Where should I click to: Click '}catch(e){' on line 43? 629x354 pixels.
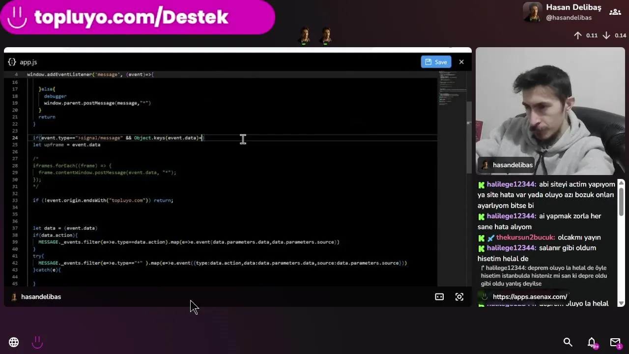pos(47,270)
